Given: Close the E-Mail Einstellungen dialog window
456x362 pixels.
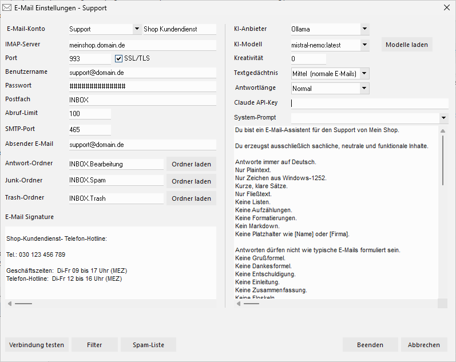Looking at the screenshot, I should point(446,8).
